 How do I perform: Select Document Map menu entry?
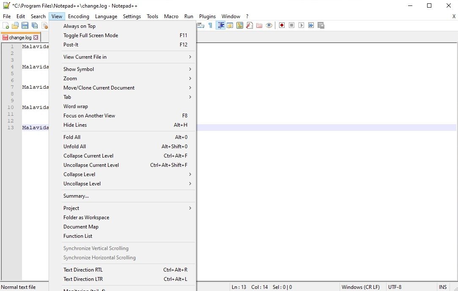point(122,227)
